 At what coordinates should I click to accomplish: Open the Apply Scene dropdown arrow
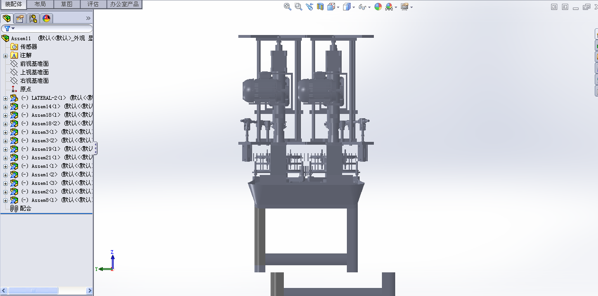click(x=396, y=7)
